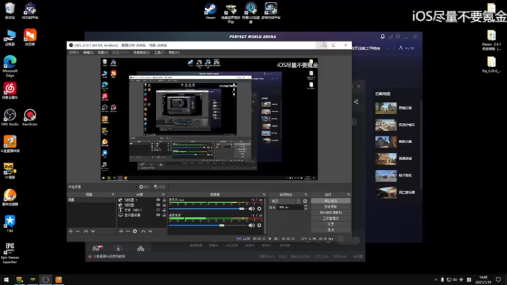
Task: Open the 编辑(E) menu in OBS
Action: coord(88,53)
